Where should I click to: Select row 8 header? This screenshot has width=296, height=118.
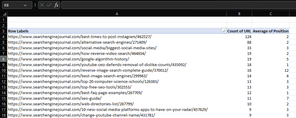pyautogui.click(x=4, y=59)
